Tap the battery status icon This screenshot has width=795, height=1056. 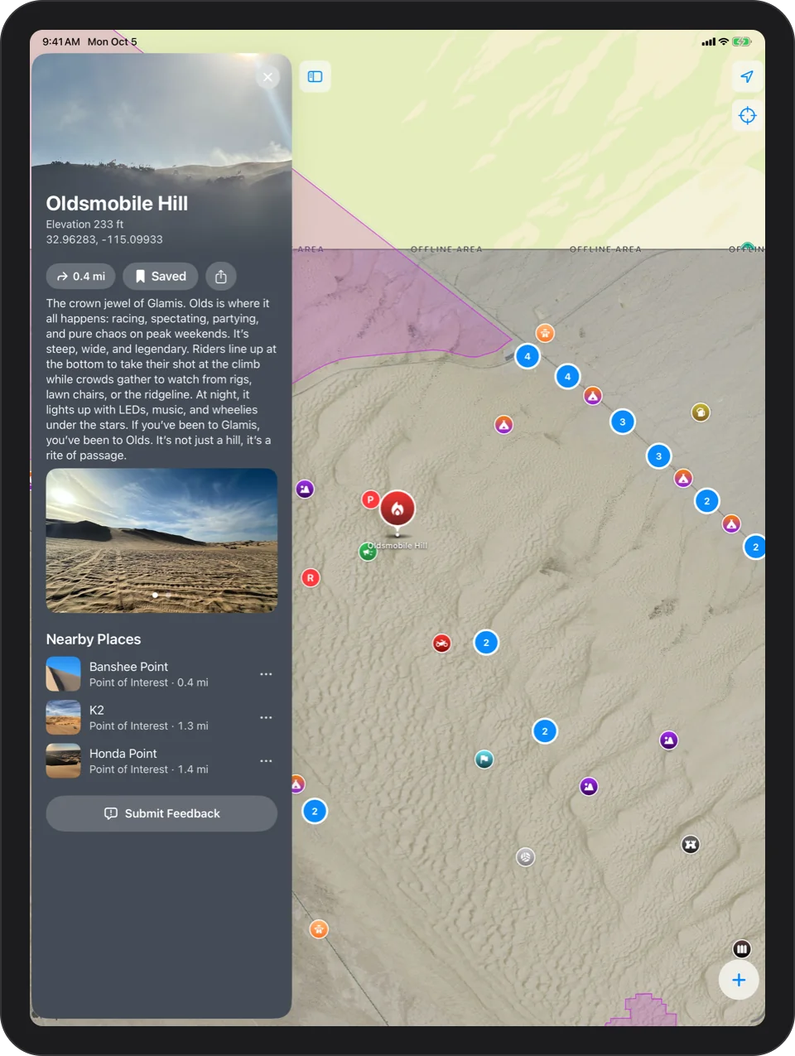(741, 41)
